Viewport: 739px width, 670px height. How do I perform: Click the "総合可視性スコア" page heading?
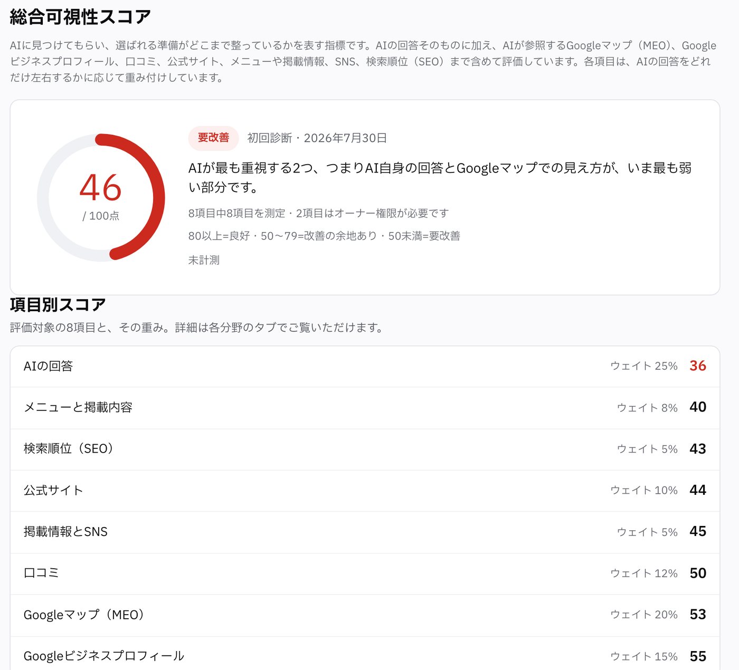[80, 17]
